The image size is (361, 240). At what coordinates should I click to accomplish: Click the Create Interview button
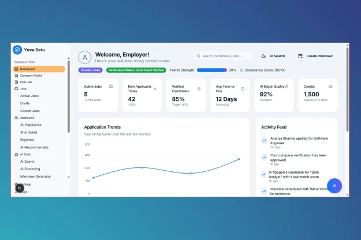[315, 56]
